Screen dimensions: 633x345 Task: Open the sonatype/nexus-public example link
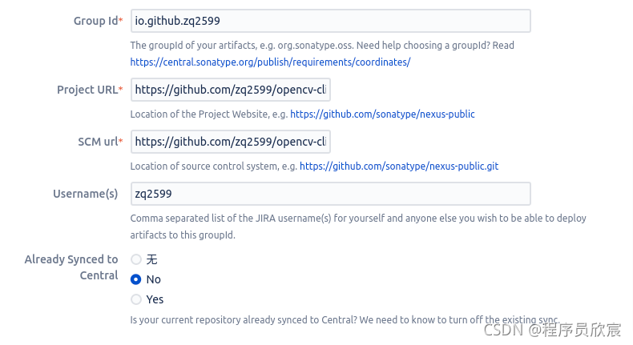(382, 114)
